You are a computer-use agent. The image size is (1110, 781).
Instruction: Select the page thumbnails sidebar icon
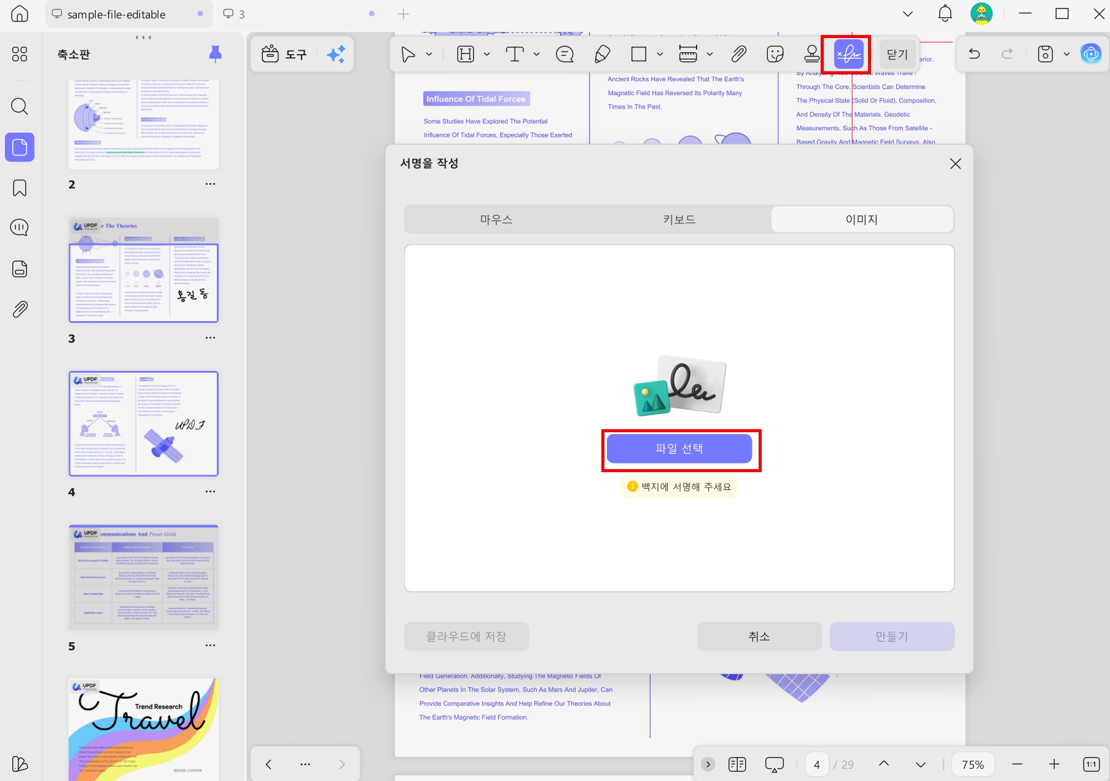pos(20,147)
